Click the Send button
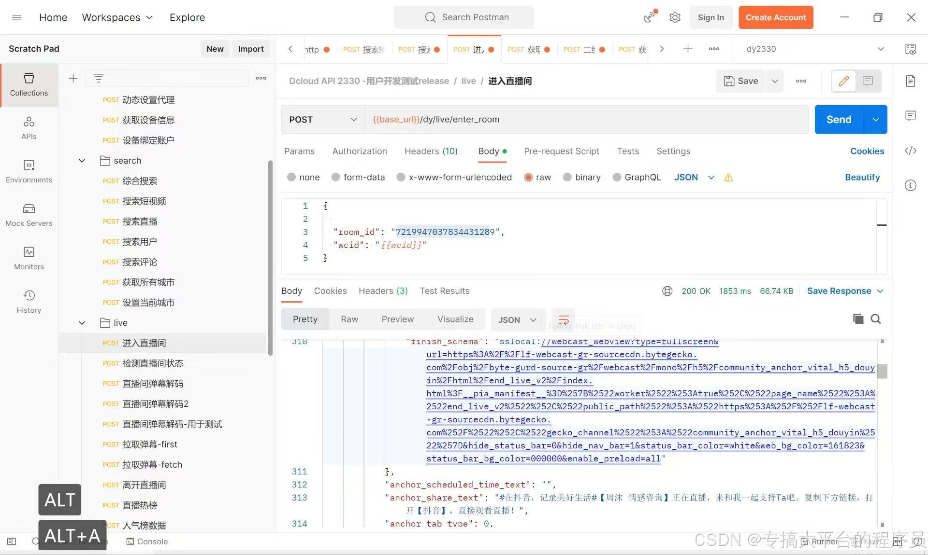 click(839, 119)
